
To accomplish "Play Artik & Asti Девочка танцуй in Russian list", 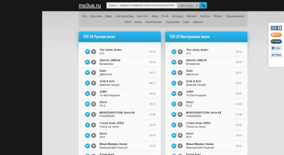I will tap(87, 83).
